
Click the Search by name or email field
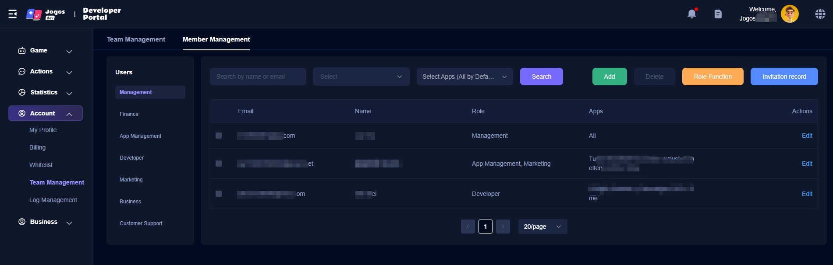click(x=258, y=77)
